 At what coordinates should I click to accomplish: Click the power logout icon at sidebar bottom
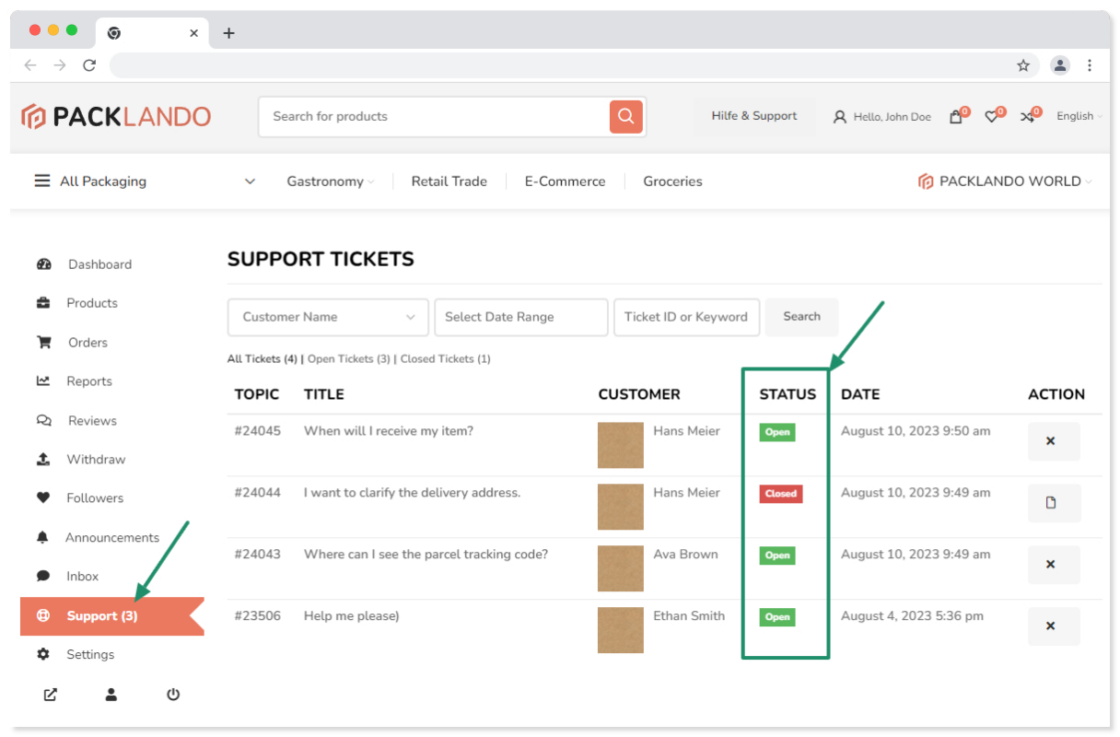(x=173, y=695)
